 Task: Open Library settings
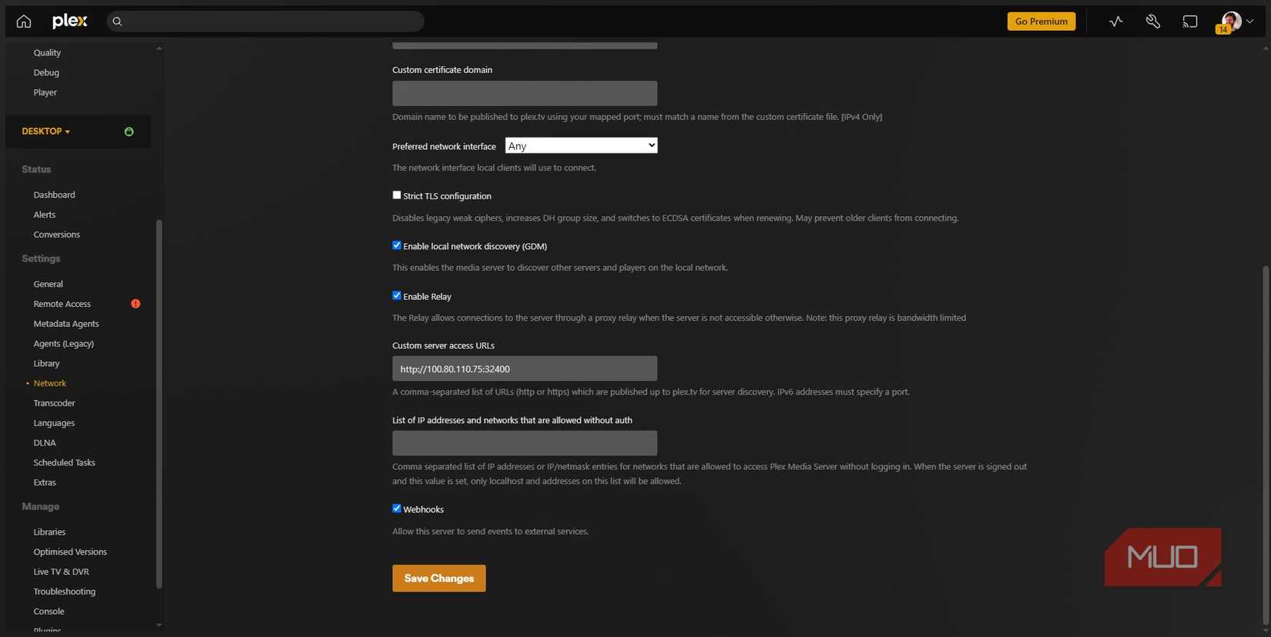46,363
